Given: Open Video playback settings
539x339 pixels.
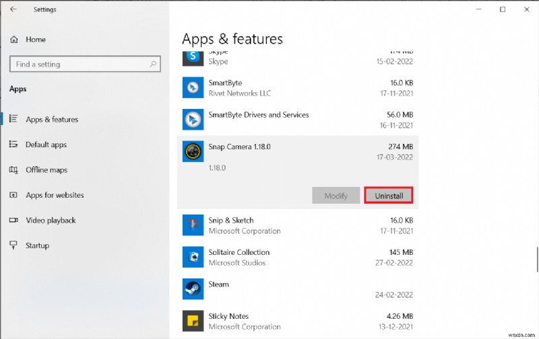Looking at the screenshot, I should pyautogui.click(x=51, y=221).
